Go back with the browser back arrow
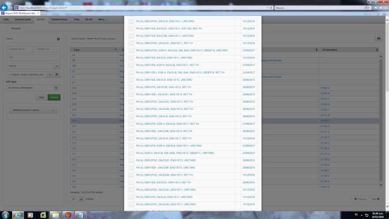The width and height of the screenshot is (389, 219). tap(4, 8)
